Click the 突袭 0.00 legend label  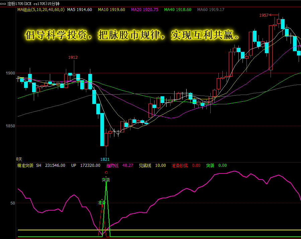(x=216, y=165)
